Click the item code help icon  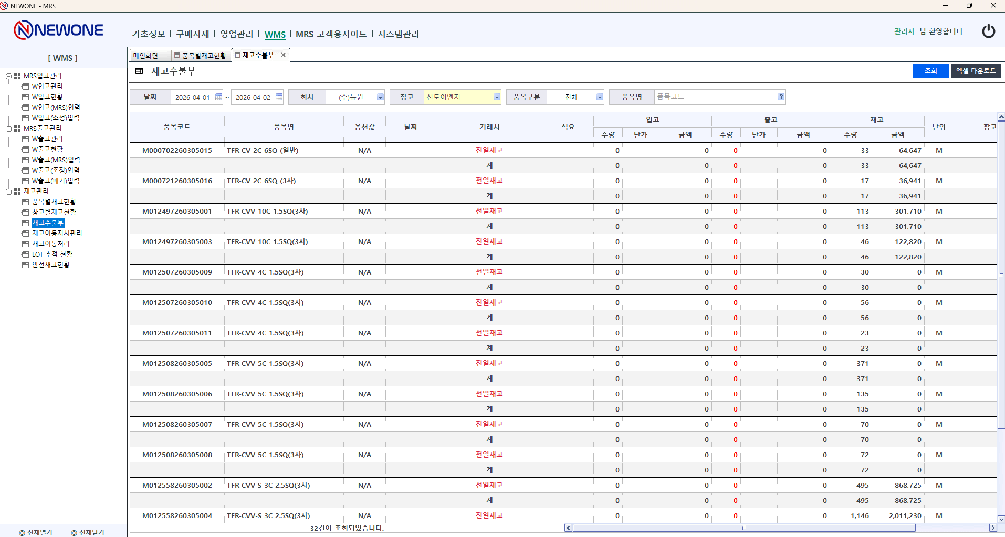pyautogui.click(x=781, y=97)
